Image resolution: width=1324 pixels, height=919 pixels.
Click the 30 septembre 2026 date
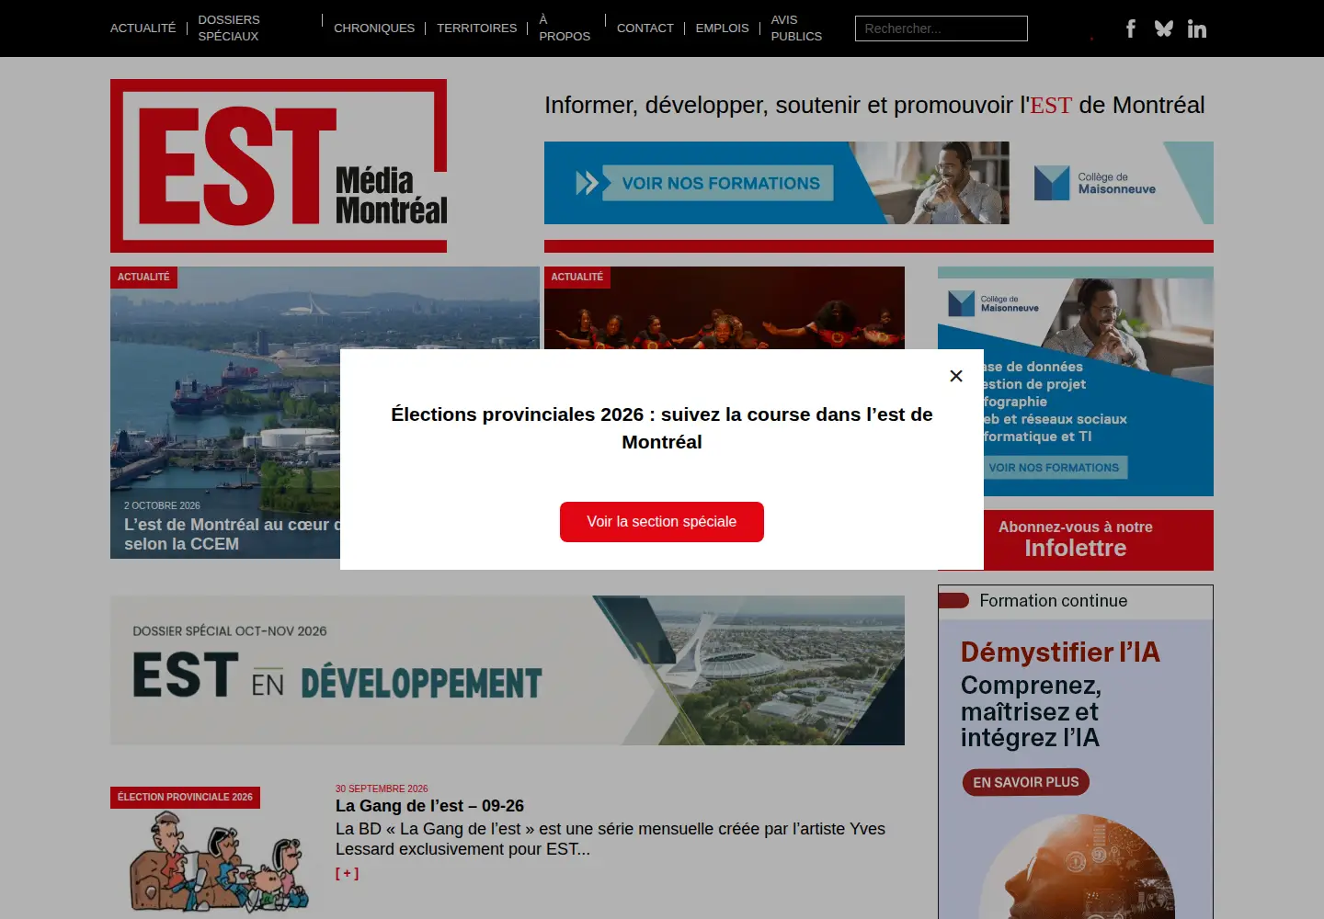[382, 789]
